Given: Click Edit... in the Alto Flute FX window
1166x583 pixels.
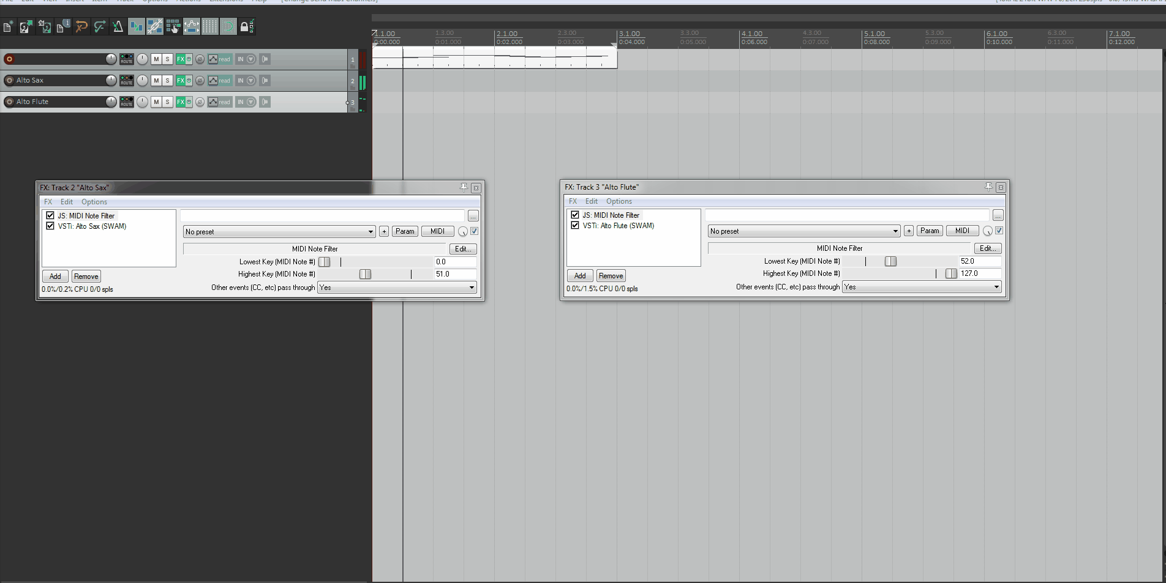Looking at the screenshot, I should click(988, 248).
